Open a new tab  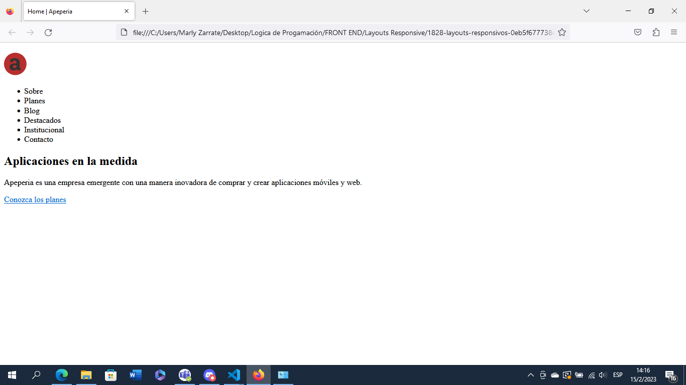[x=146, y=11]
